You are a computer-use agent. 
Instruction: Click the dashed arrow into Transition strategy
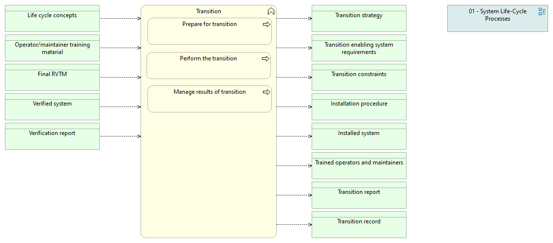coord(294,18)
